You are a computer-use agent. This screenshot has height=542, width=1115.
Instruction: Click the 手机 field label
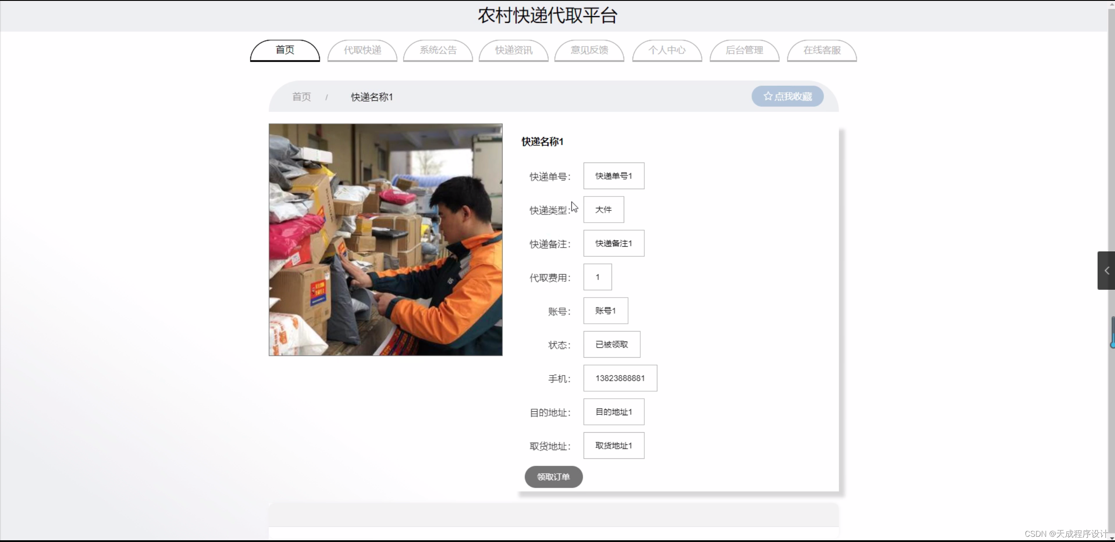[x=559, y=379]
